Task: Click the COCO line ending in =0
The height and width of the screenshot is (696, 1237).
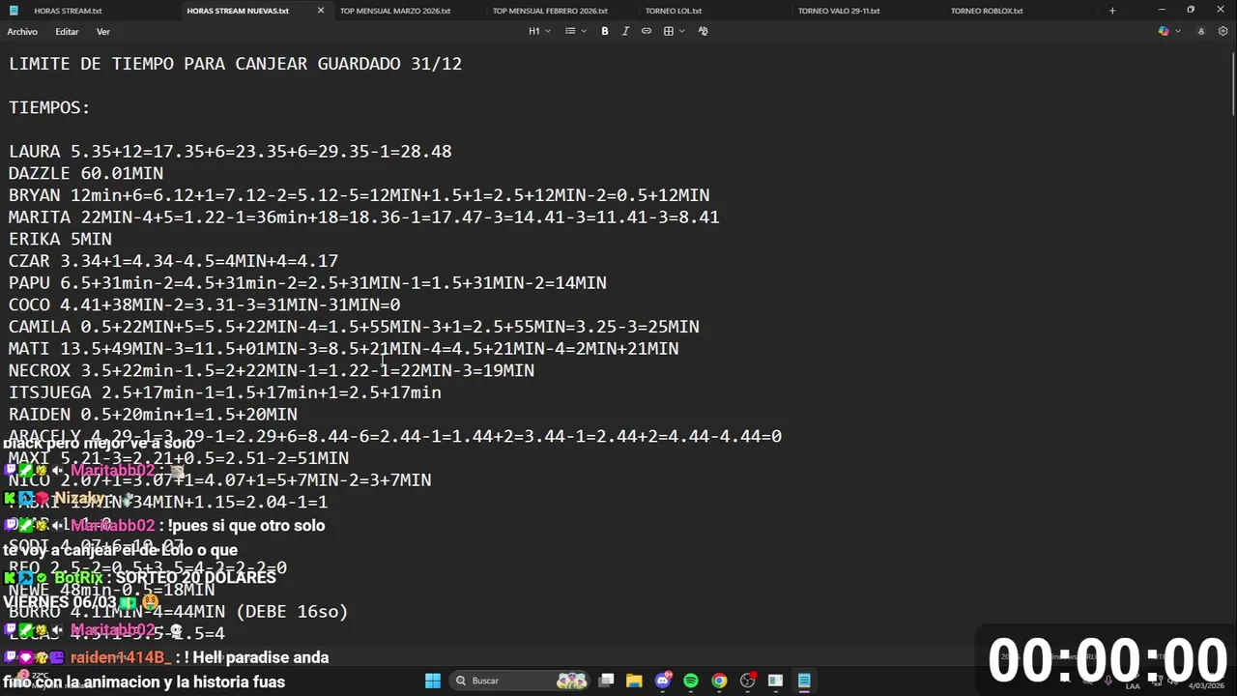Action: (204, 305)
